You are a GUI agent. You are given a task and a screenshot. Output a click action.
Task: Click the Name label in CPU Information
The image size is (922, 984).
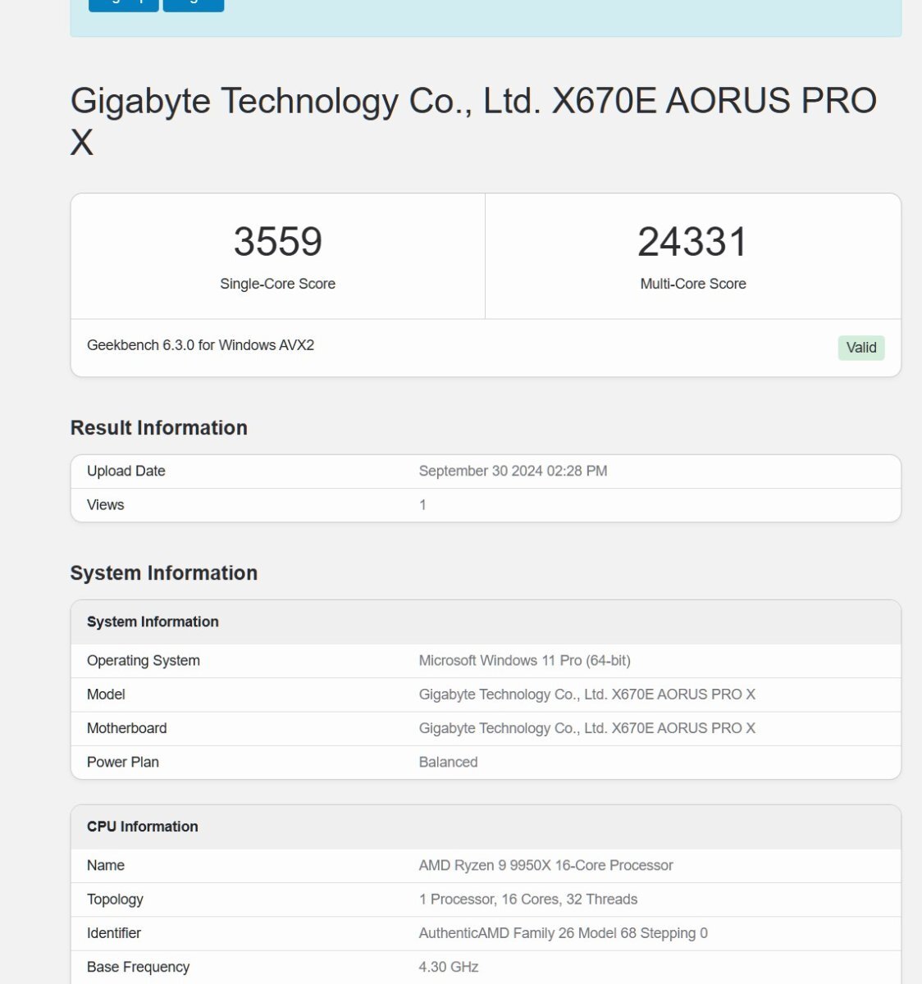[106, 865]
